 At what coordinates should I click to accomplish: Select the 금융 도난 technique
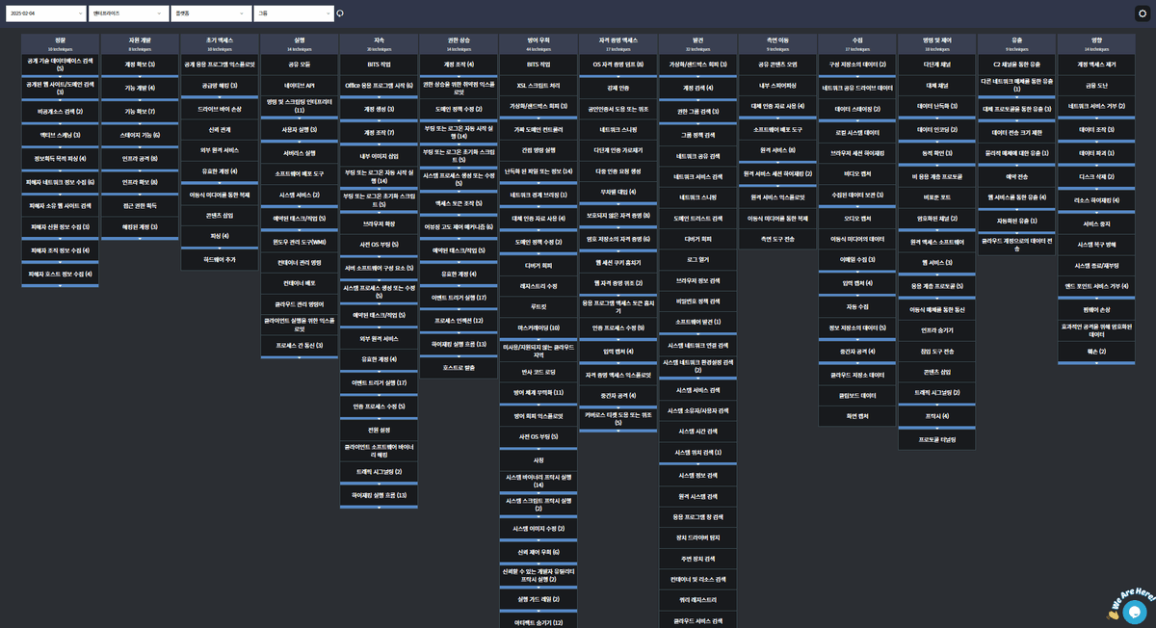1096,86
